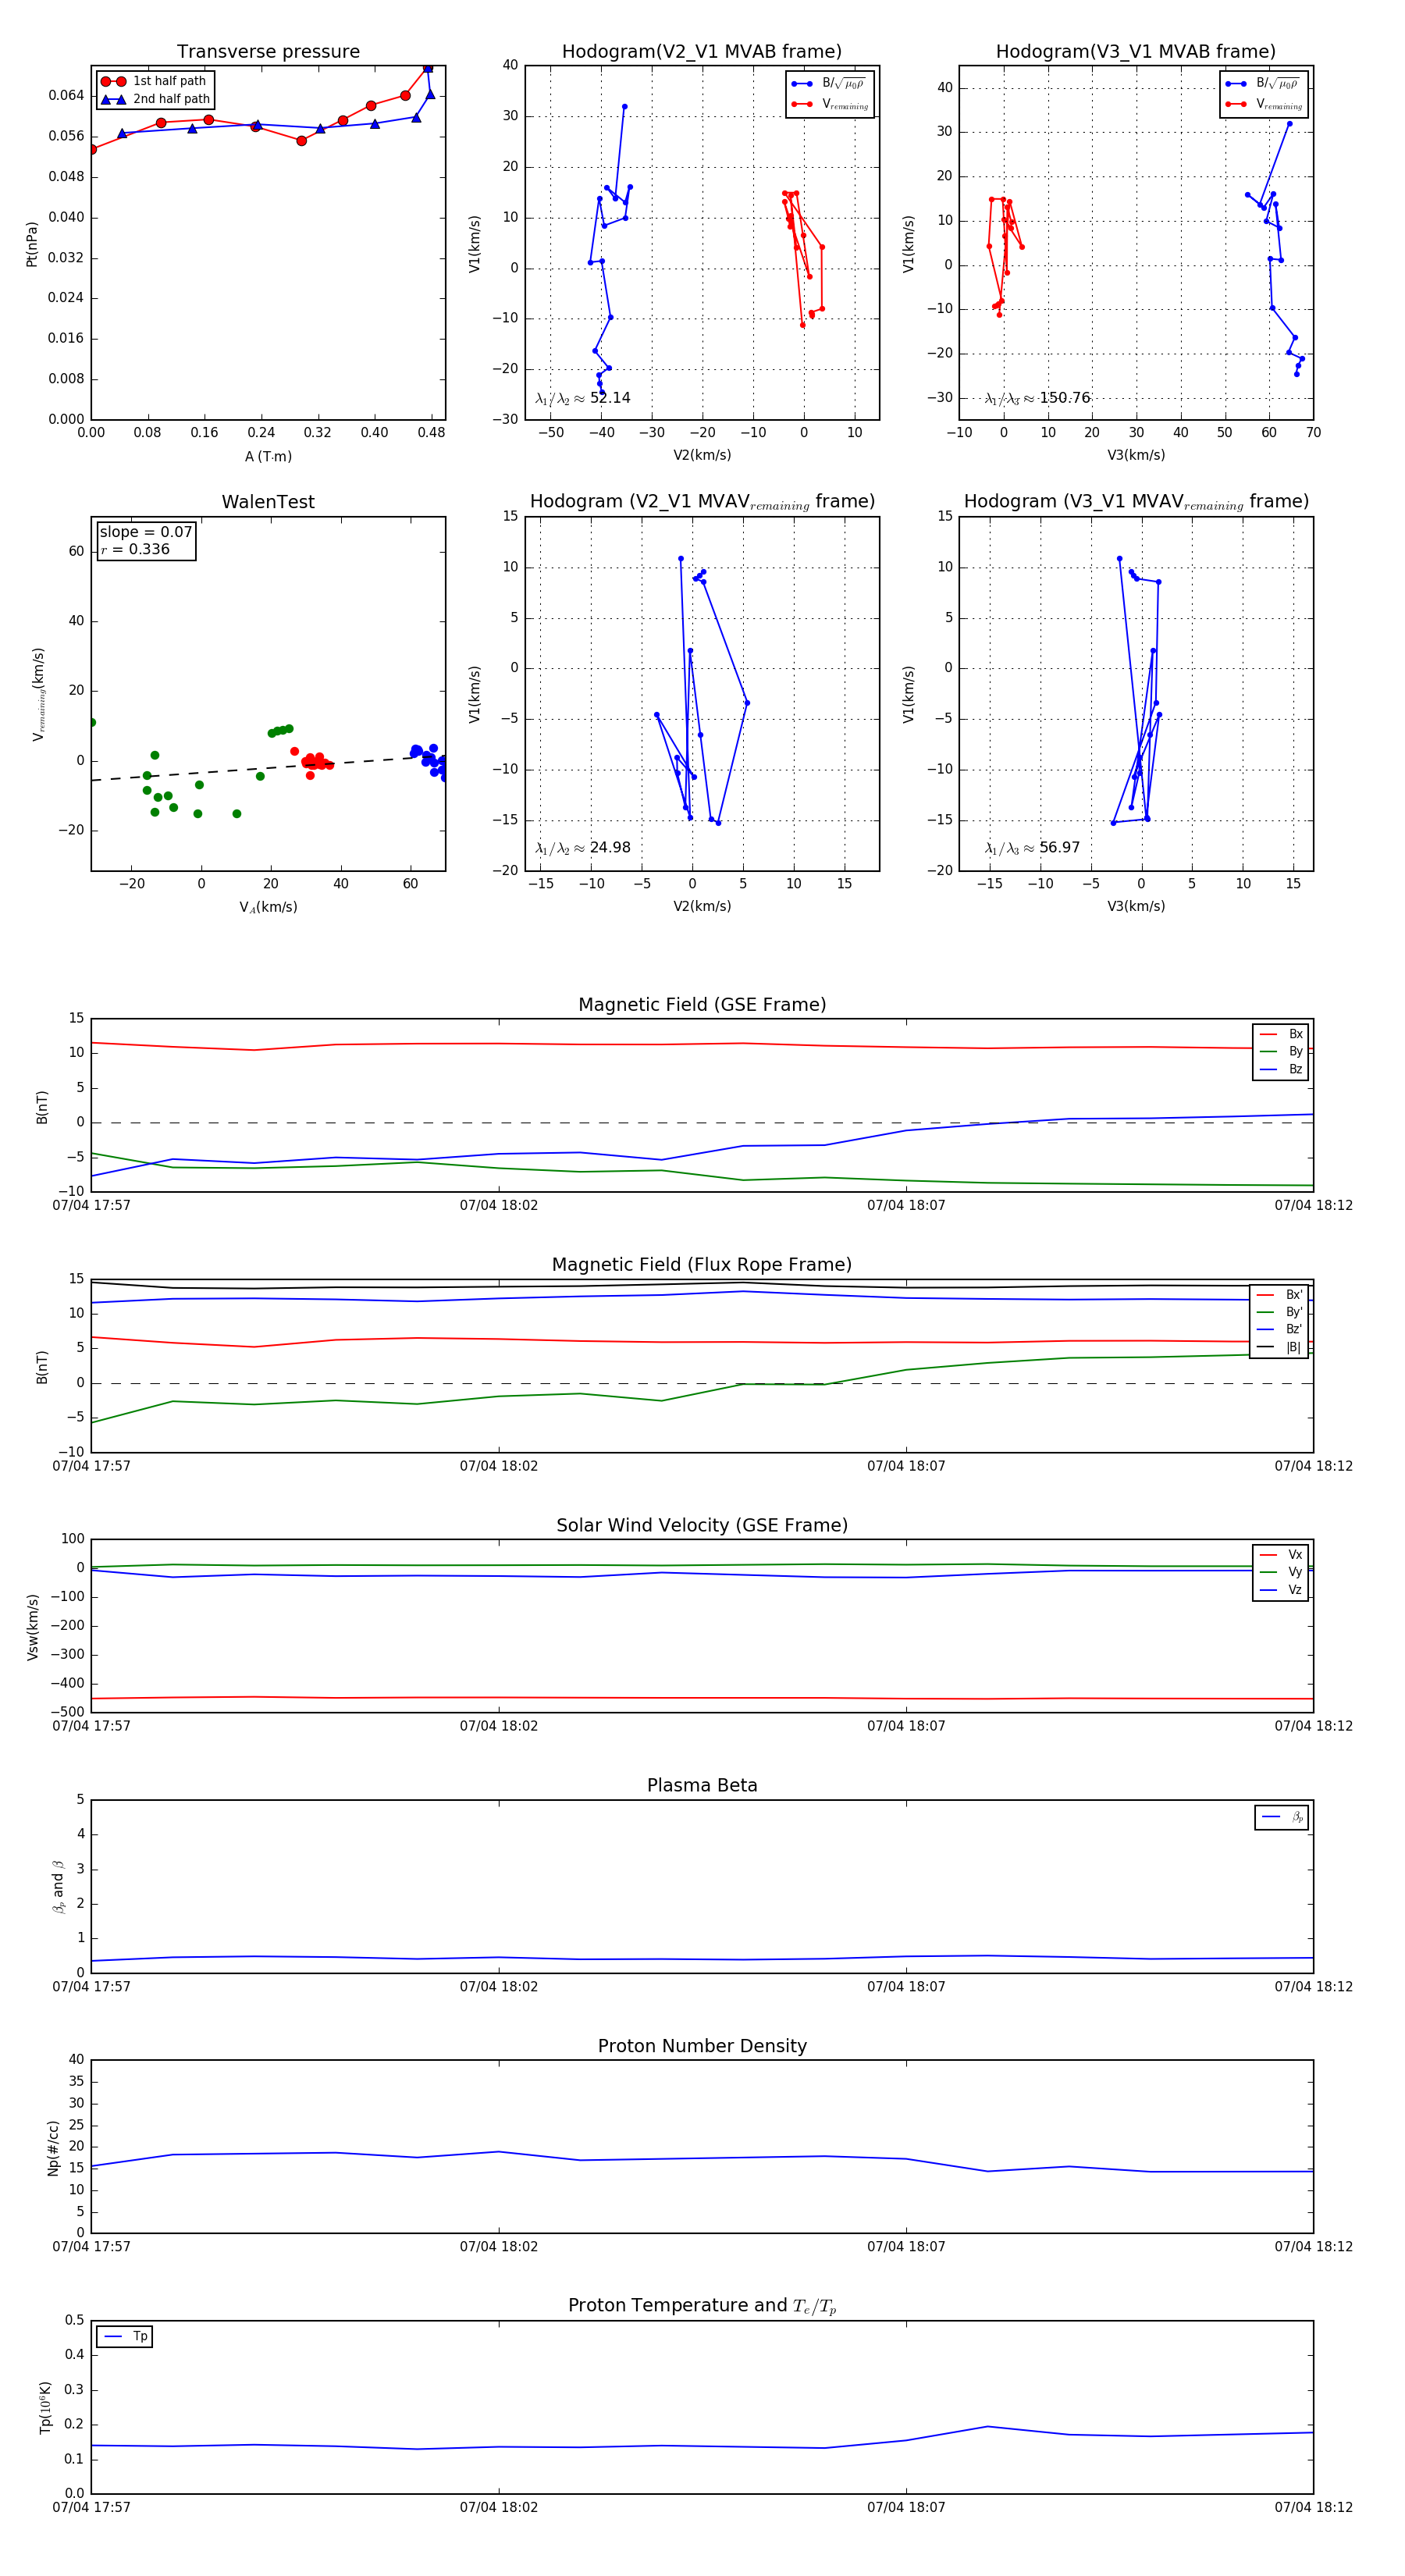Click "07/04 18:07" tick under Plasma Beta plot
Viewport: 1405px width, 2576px height.
pyautogui.click(x=906, y=1986)
